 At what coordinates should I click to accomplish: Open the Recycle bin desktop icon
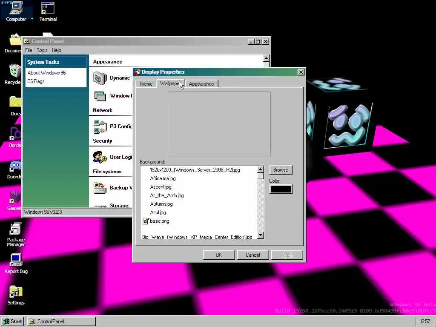14,71
